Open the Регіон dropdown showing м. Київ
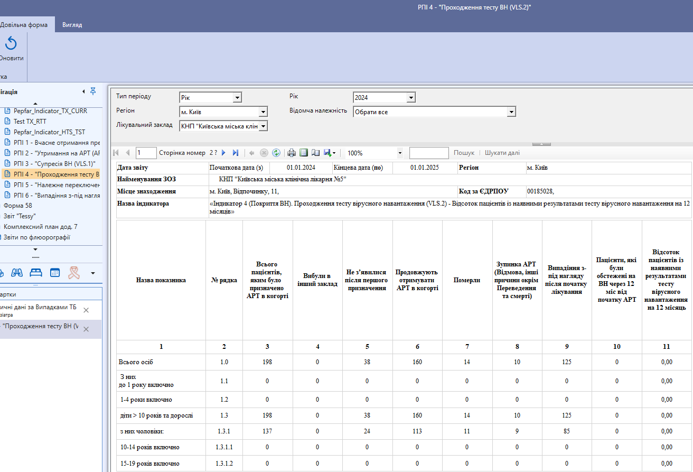 [263, 112]
